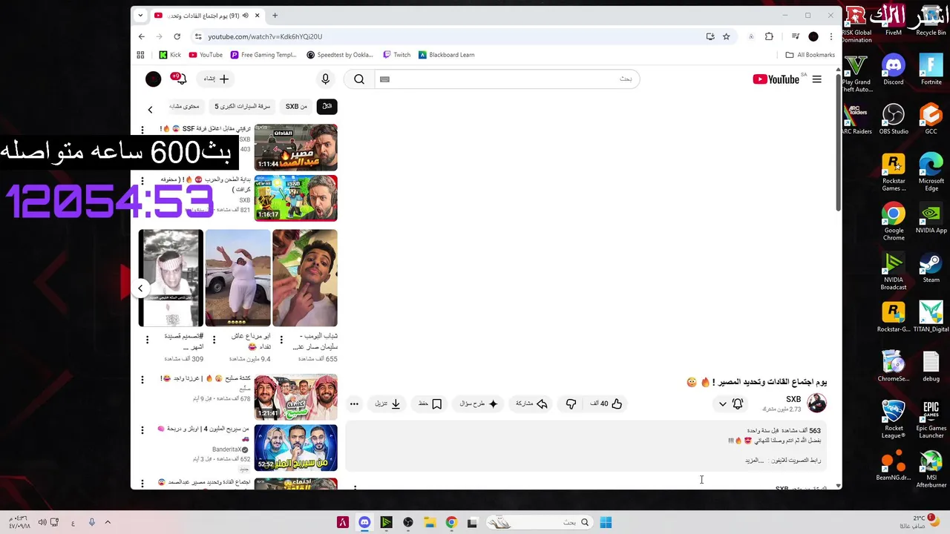Expand subscription notification bell dropdown
This screenshot has height=534, width=950.
pos(730,403)
